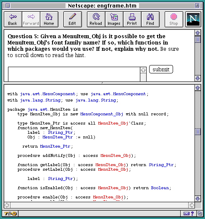Open Find with binoculars icon
This screenshot has height=219, width=205.
tap(150, 19)
